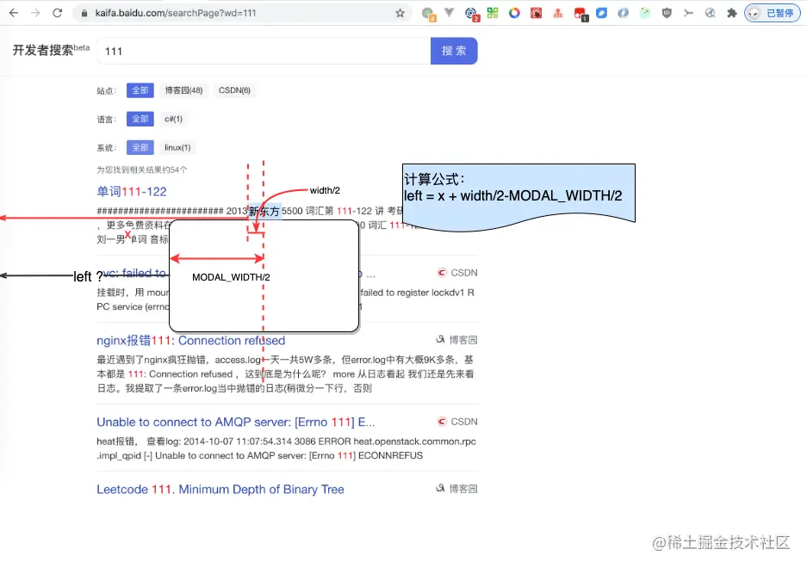Select 全部 in the 站点 filter row
Screen dimensions: 807x568
(x=140, y=90)
